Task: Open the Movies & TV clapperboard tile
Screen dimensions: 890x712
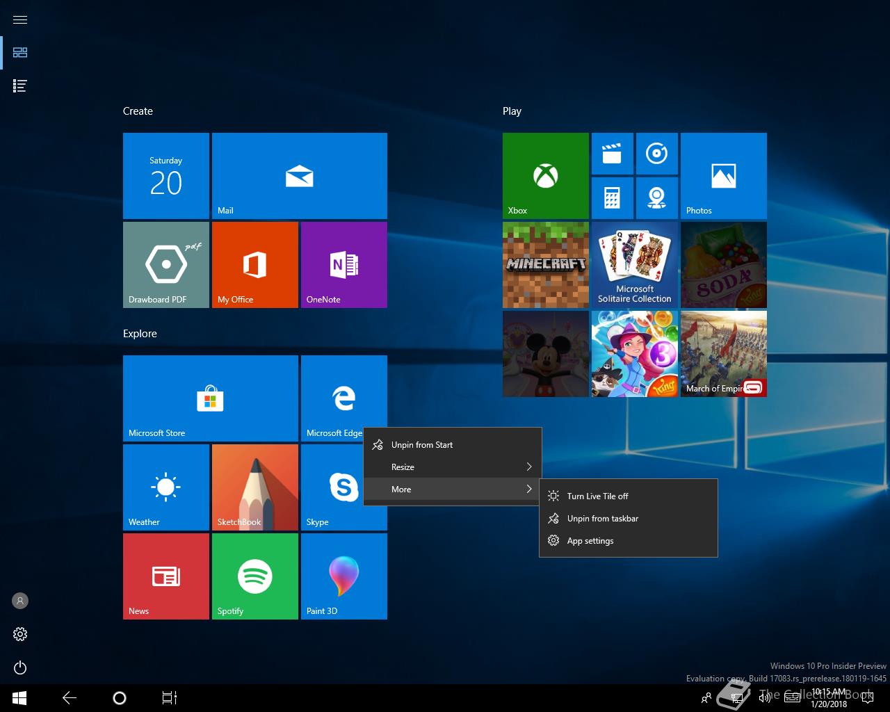Action: 613,154
